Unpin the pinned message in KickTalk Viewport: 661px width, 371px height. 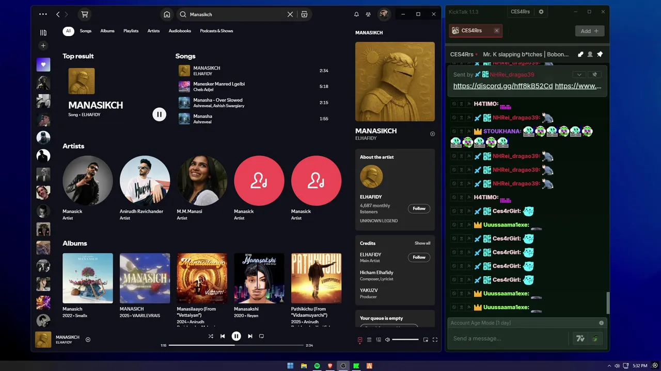[x=594, y=75]
